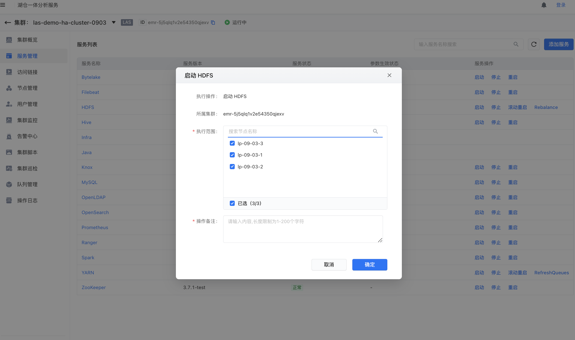Click the cancel button in dialog

[329, 265]
